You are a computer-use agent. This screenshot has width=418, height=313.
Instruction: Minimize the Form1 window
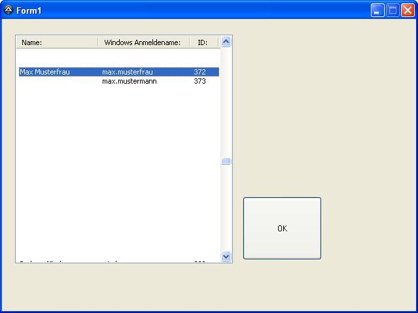[x=377, y=10]
